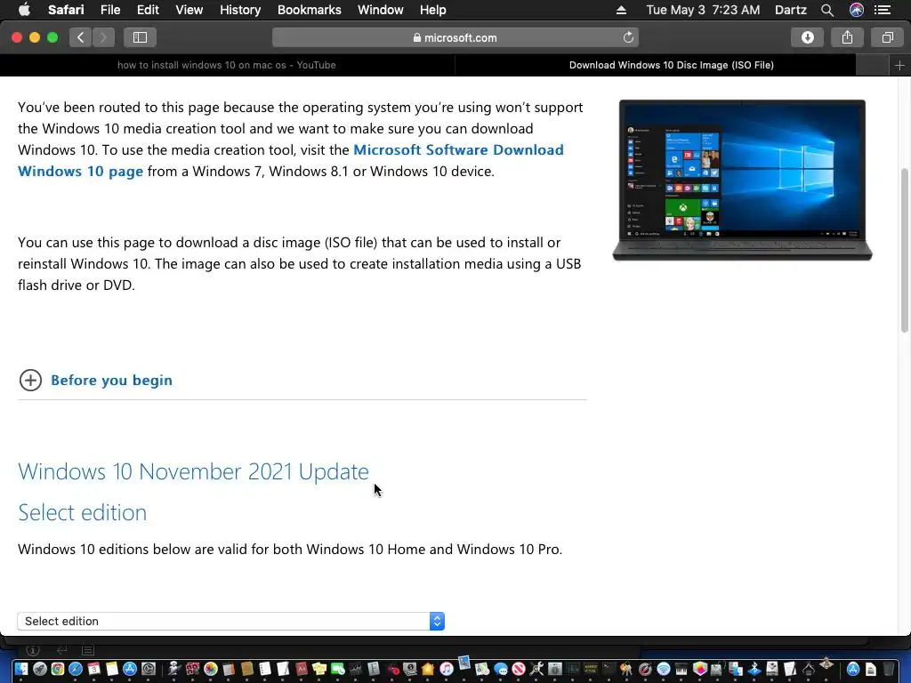Switch to the YouTube install windows tab
Screen dimensions: 911x683
(x=227, y=65)
